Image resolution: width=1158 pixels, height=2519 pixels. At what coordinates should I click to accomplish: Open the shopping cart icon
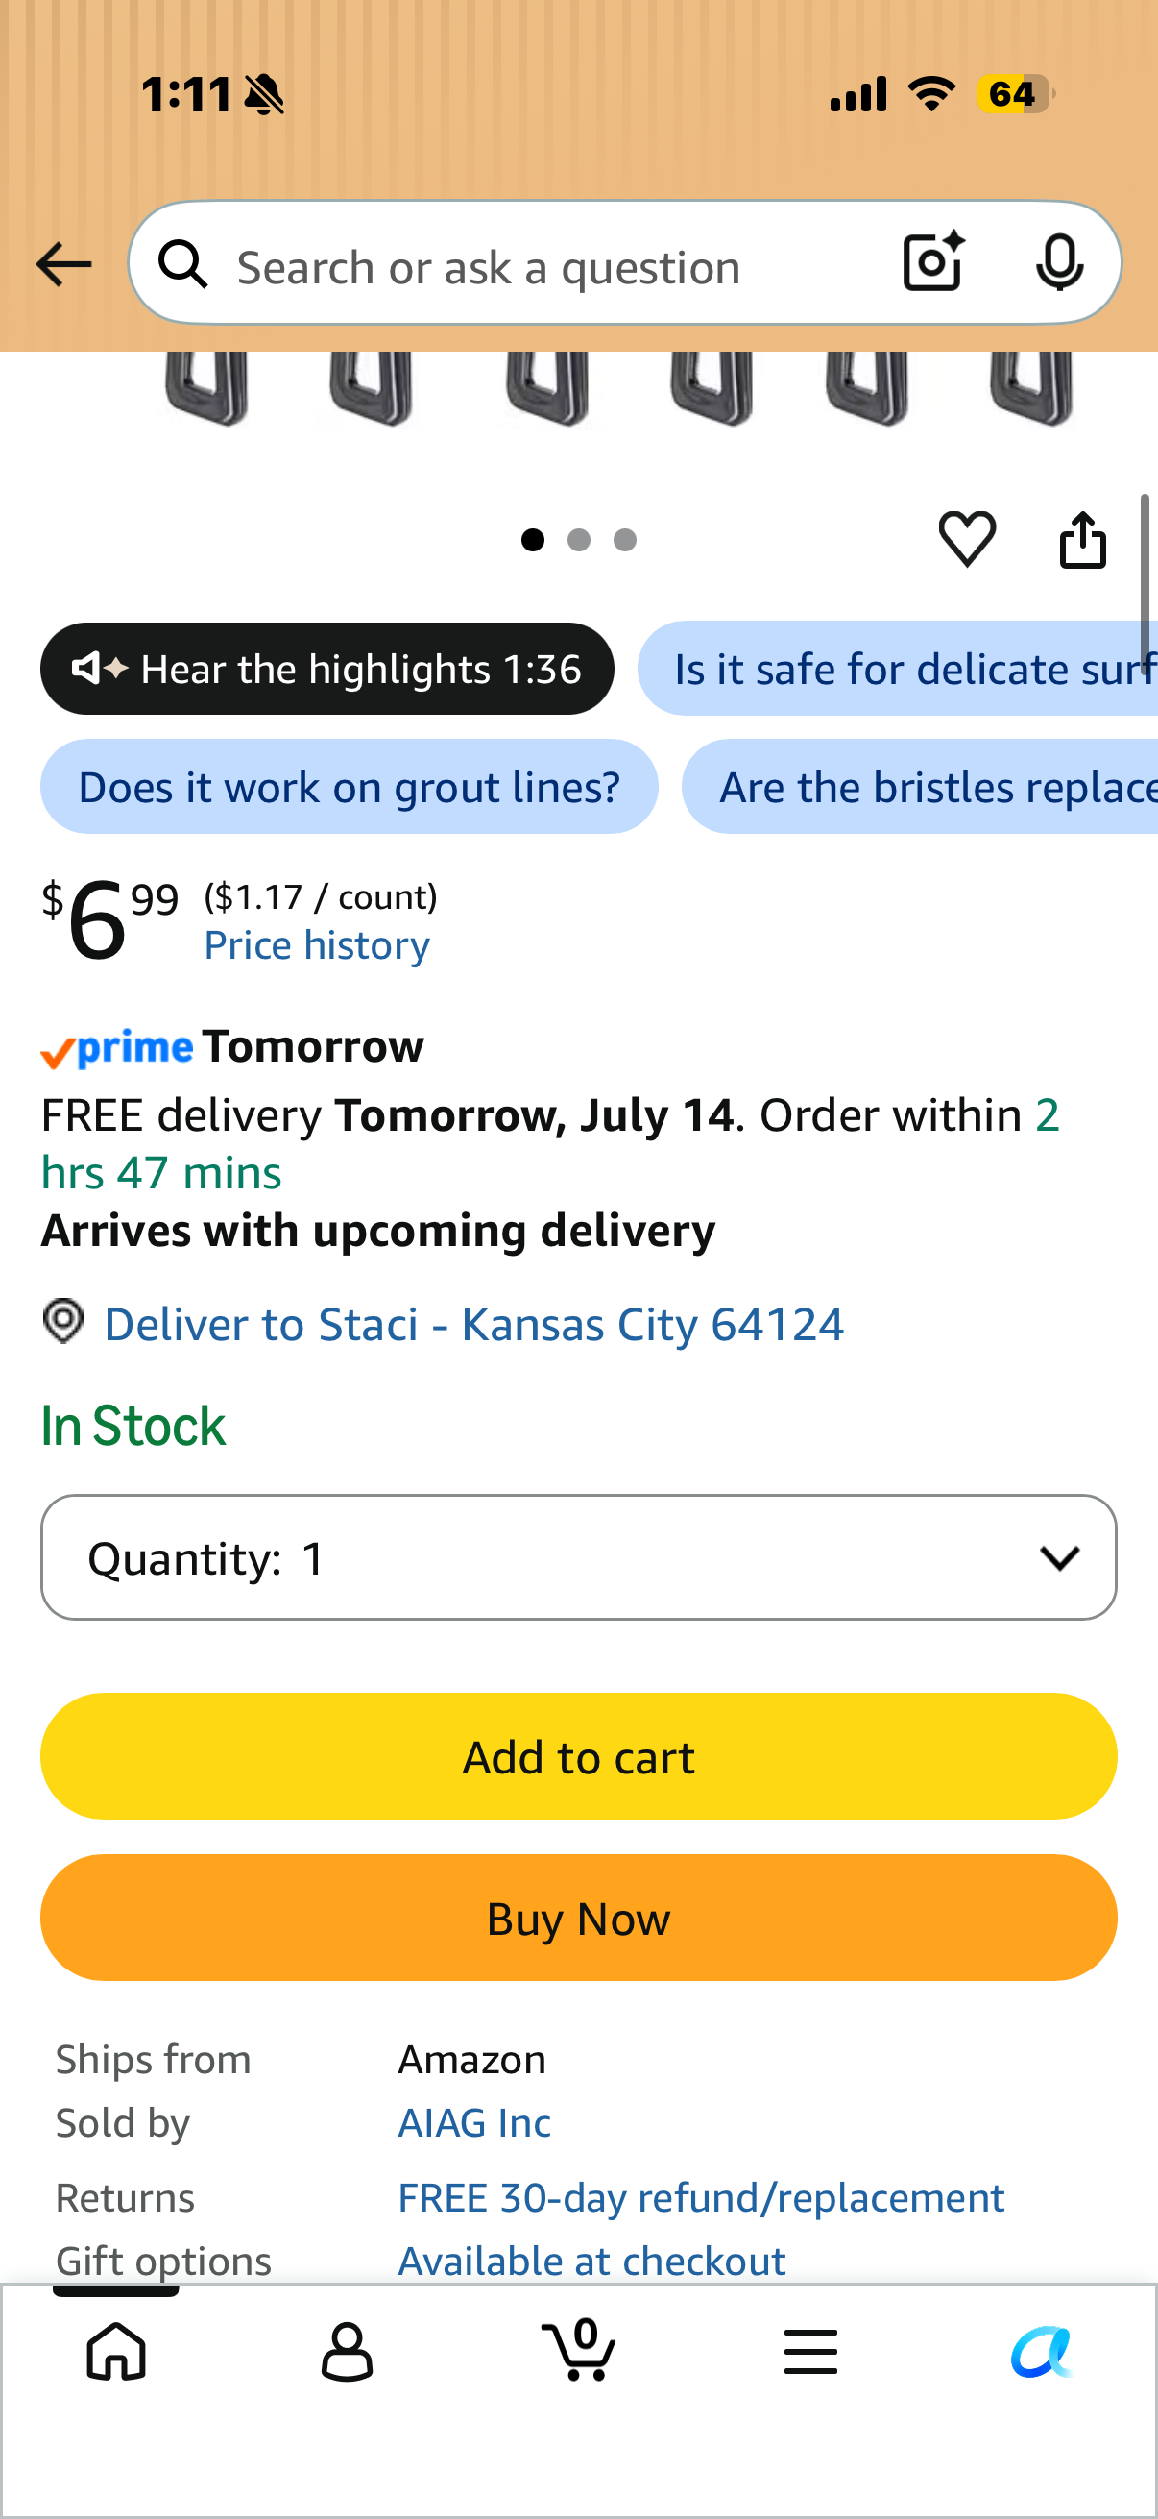[578, 2350]
